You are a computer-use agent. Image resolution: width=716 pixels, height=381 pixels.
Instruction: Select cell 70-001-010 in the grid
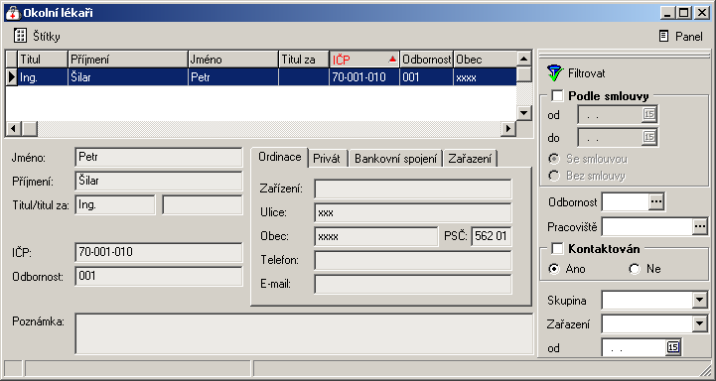coord(364,77)
